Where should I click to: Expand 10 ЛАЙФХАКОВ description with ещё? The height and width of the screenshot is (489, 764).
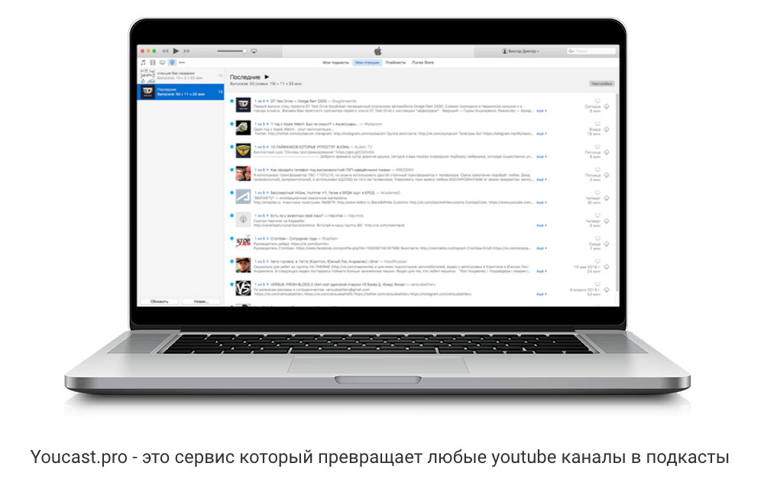click(542, 157)
